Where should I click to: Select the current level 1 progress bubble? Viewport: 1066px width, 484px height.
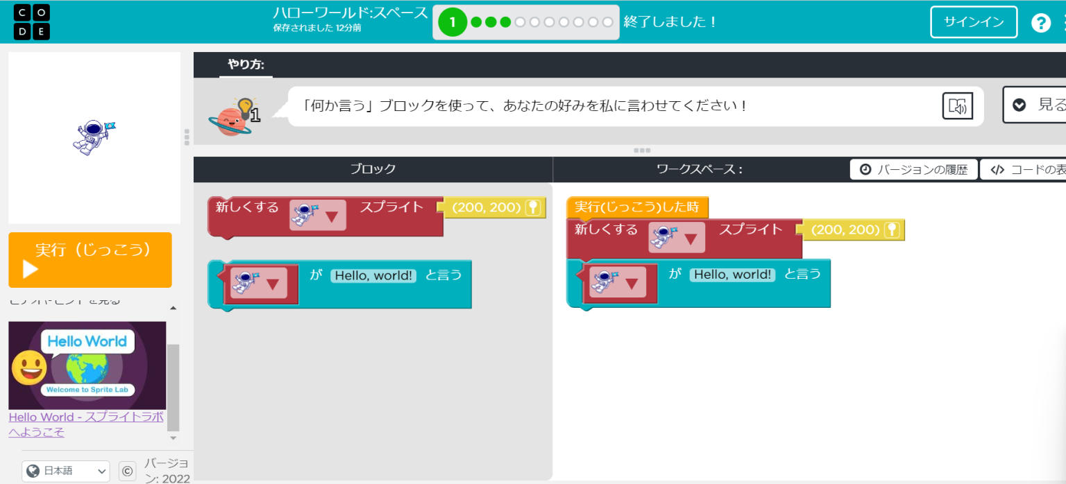tap(452, 22)
